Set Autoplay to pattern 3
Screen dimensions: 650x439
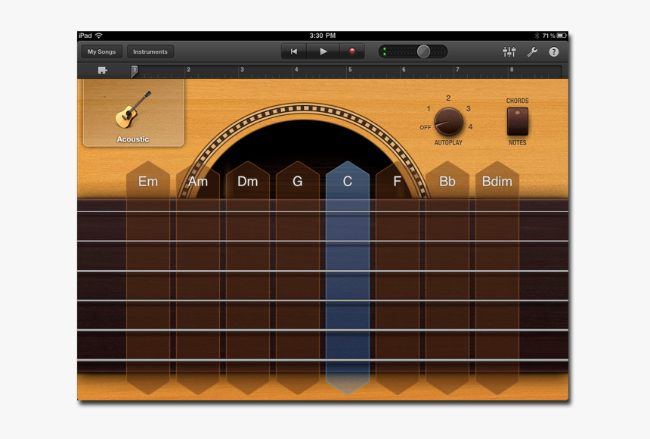click(469, 108)
